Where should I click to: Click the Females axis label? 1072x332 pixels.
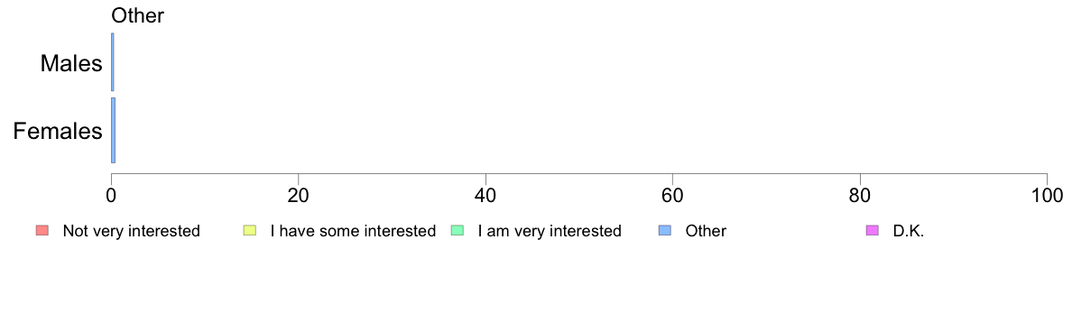(58, 131)
